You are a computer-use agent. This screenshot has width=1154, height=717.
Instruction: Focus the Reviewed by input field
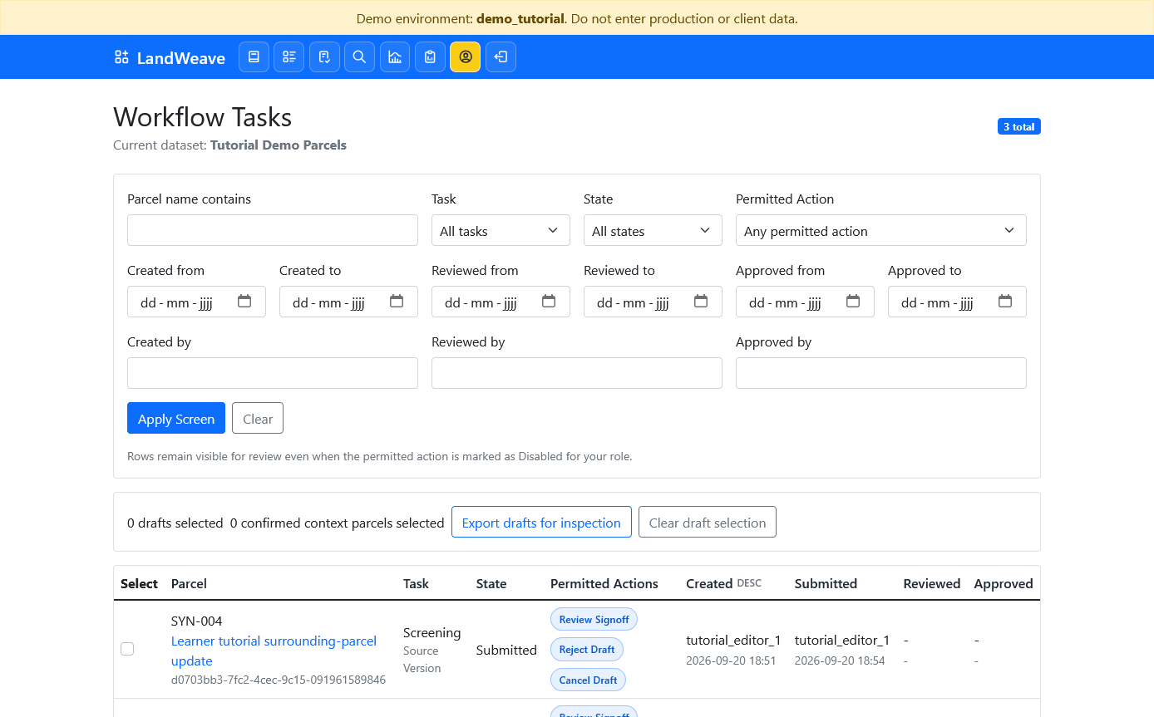(x=577, y=373)
